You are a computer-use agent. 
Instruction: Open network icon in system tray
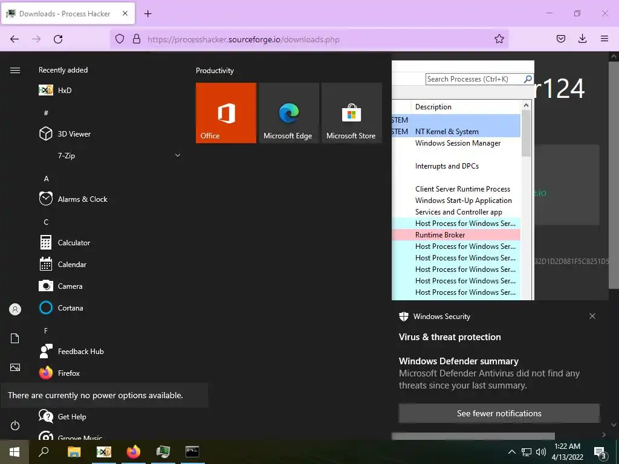527,452
